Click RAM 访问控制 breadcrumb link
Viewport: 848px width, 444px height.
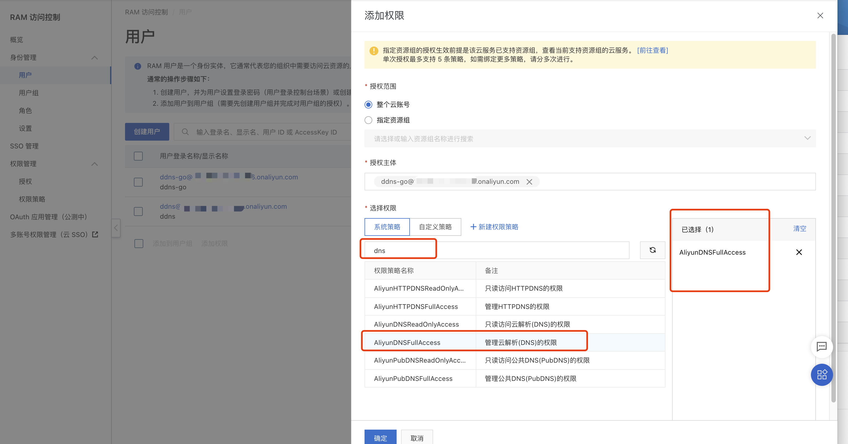tap(146, 12)
